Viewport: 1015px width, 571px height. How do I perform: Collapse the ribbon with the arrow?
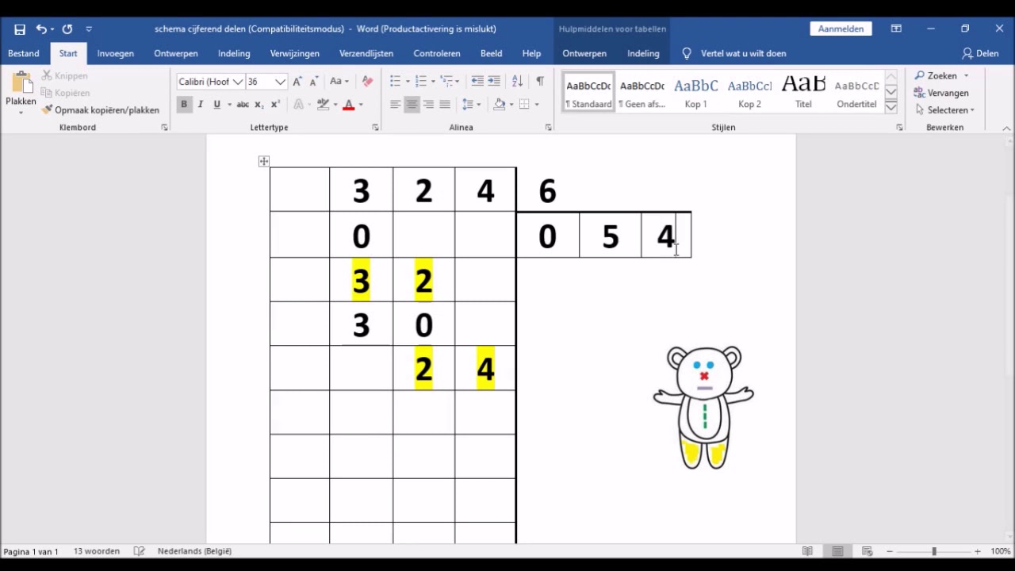pyautogui.click(x=1006, y=128)
